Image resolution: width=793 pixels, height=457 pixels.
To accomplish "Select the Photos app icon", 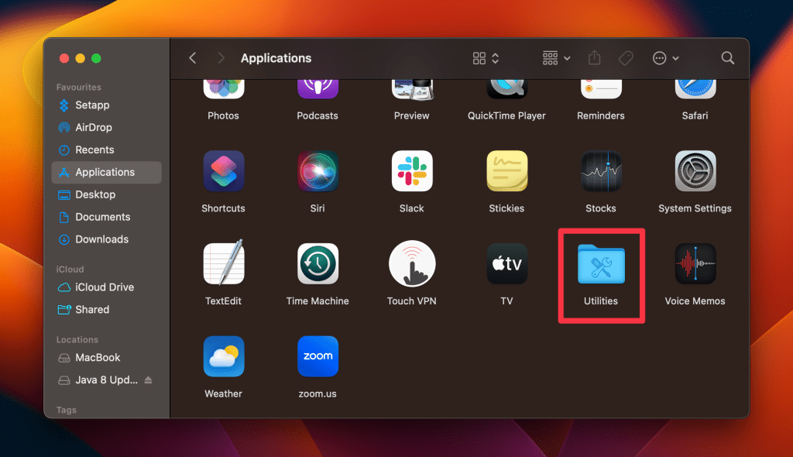I will (x=224, y=90).
